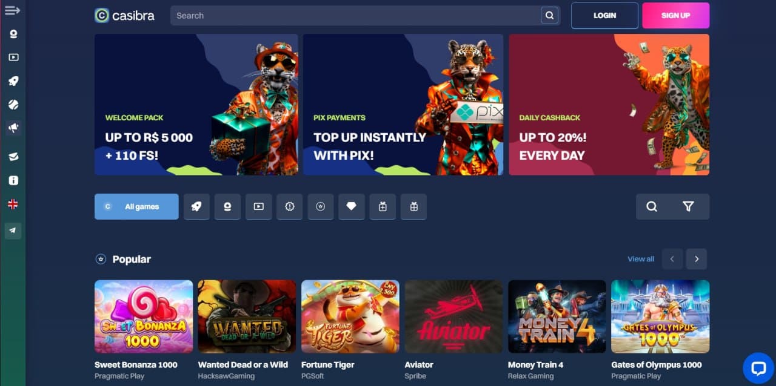Click the HacksawGaming provider label
The width and height of the screenshot is (776, 386).
click(226, 376)
